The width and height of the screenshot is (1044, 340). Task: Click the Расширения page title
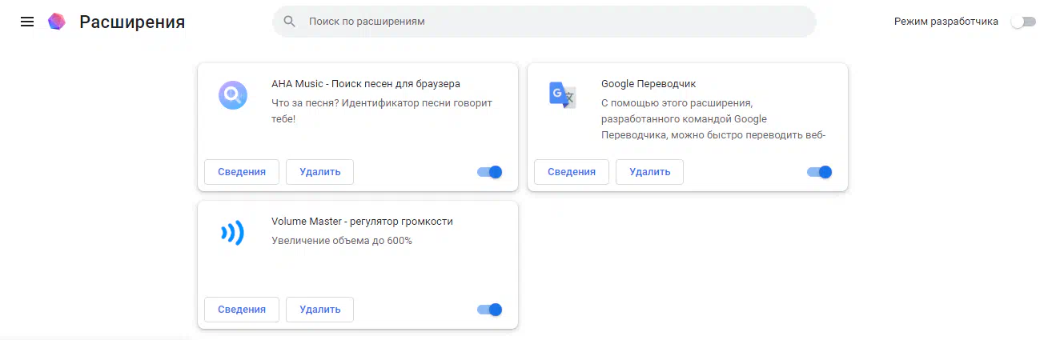132,22
